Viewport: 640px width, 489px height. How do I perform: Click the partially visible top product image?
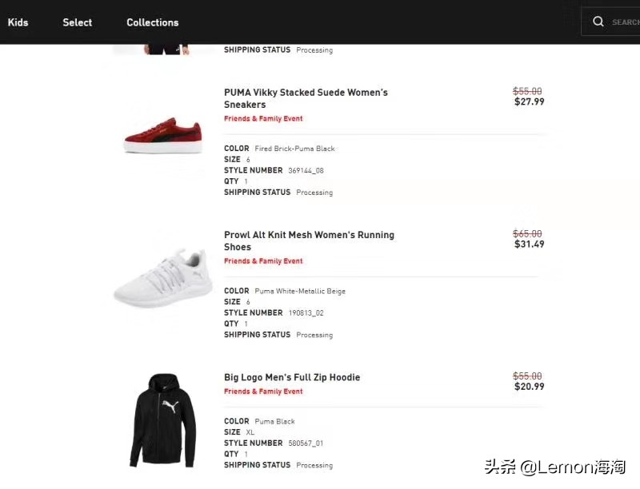point(164,50)
